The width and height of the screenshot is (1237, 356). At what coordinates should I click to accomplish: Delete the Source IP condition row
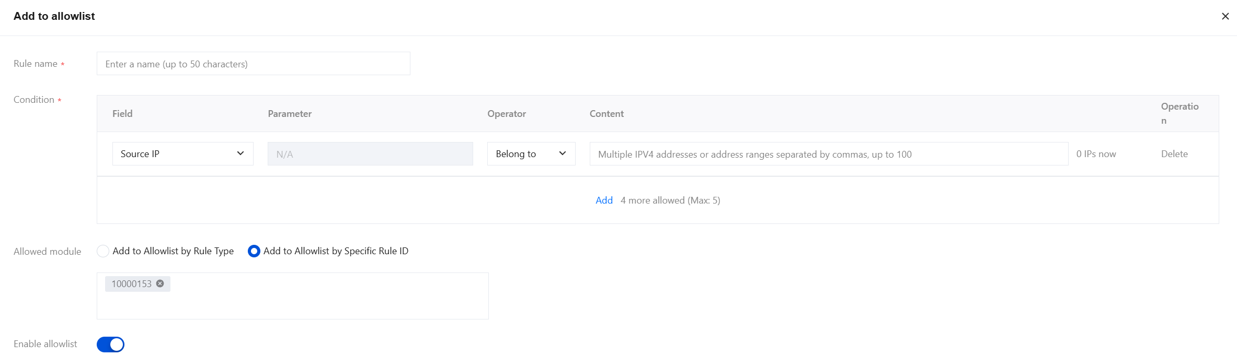[x=1174, y=154]
